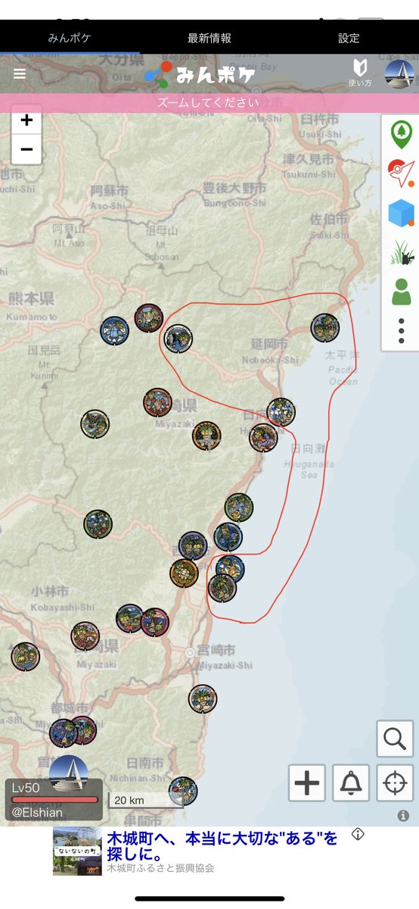Switch to the みんポケ tab
419x909 pixels.
(x=70, y=38)
